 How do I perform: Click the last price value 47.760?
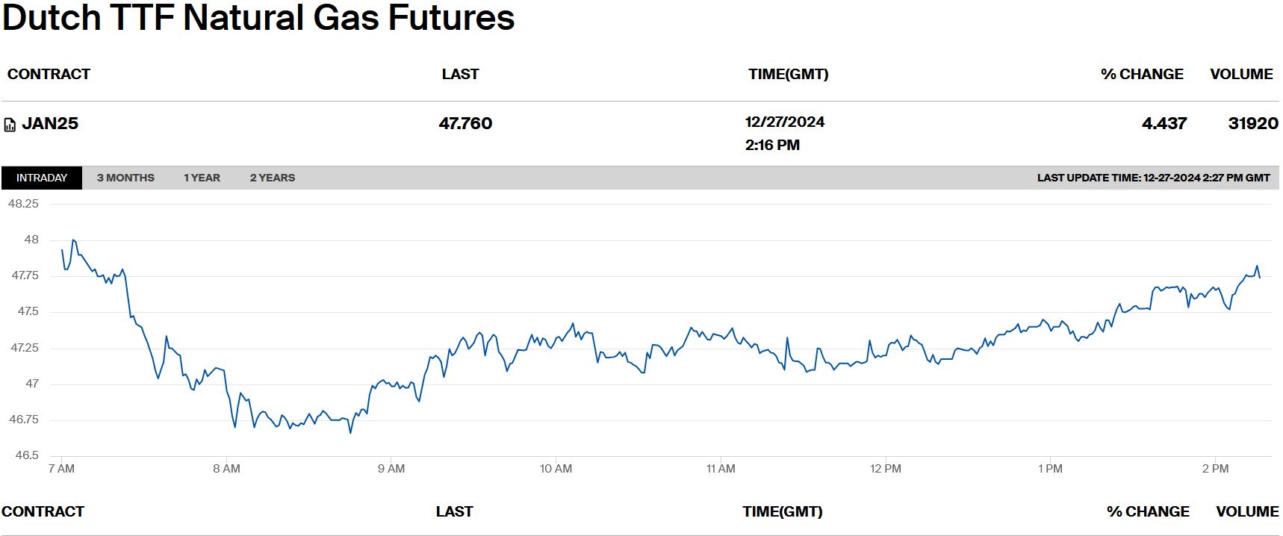(465, 124)
